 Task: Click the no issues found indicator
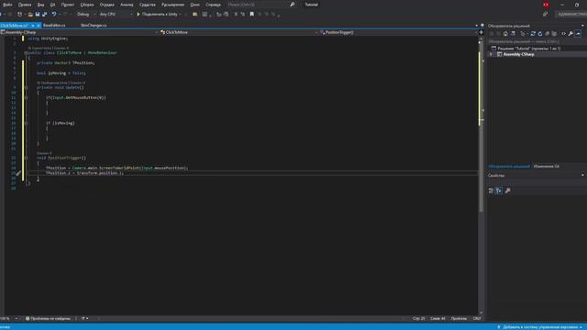tap(48, 319)
